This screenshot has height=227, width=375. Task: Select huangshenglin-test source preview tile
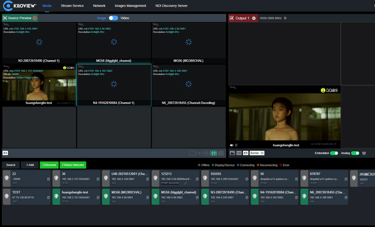point(39,85)
